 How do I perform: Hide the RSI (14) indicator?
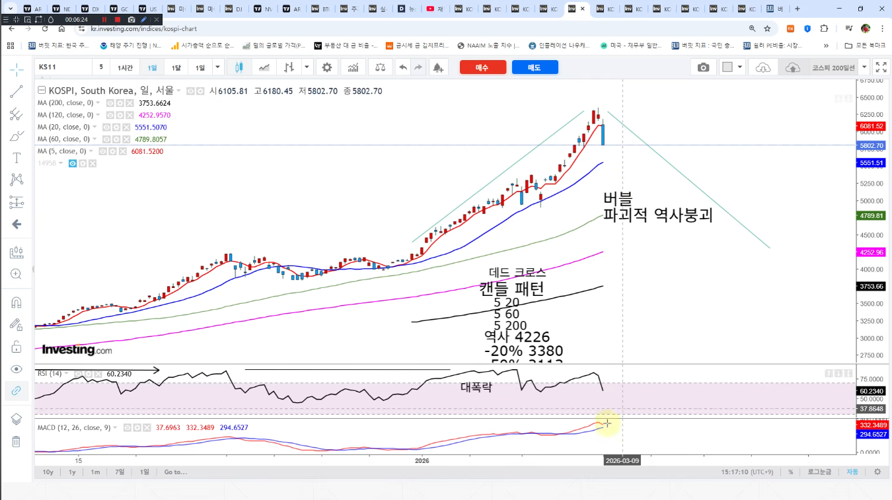pyautogui.click(x=79, y=374)
